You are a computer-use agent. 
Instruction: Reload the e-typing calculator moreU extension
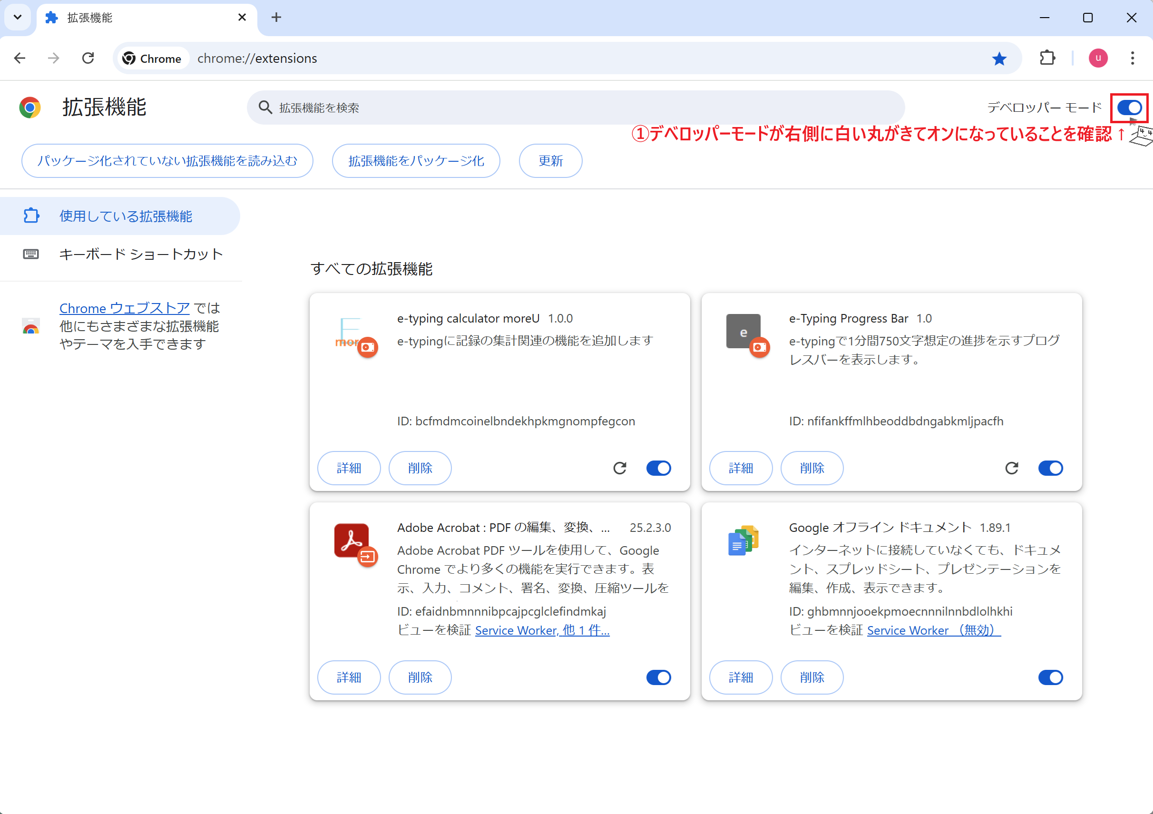pos(620,468)
